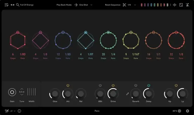Toggle the Reverb power button
This screenshot has height=115, width=194.
click(x=136, y=85)
